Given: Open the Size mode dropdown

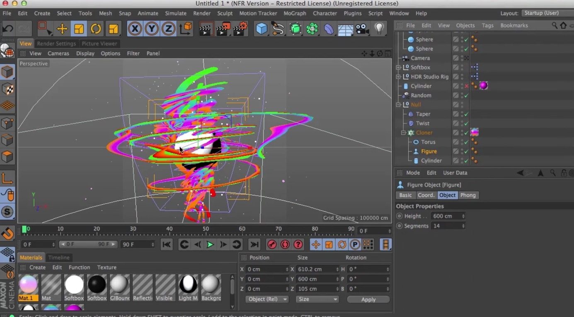Looking at the screenshot, I should pyautogui.click(x=317, y=299).
